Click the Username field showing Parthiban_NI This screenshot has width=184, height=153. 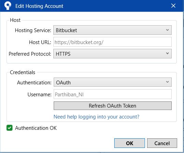(113, 94)
